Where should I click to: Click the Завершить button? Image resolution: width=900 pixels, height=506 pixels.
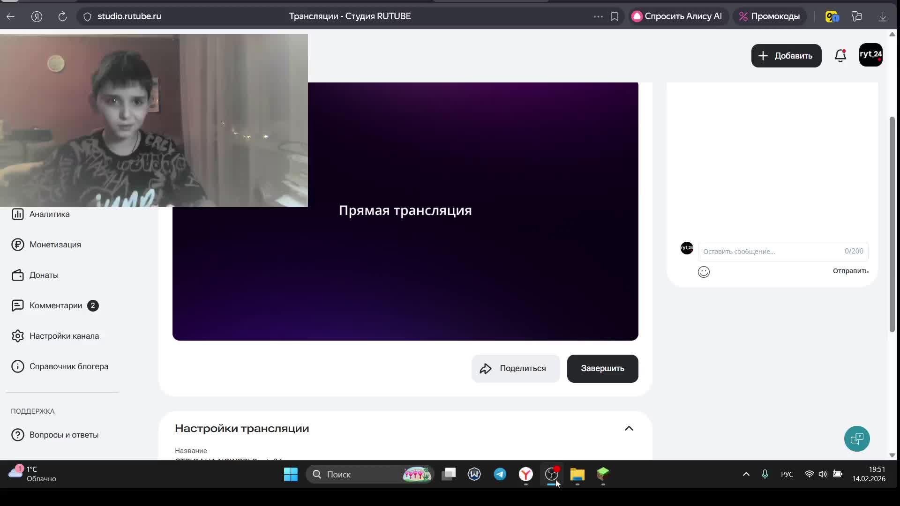602,368
